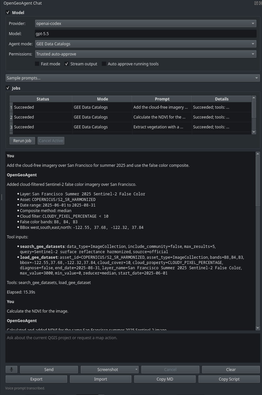Image resolution: width=262 pixels, height=395 pixels.
Task: Float the OpenGeoAgent Chat dock panel
Action: click(256, 3)
